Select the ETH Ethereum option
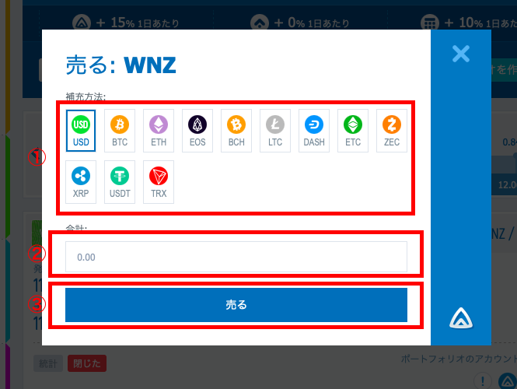 pyautogui.click(x=159, y=131)
